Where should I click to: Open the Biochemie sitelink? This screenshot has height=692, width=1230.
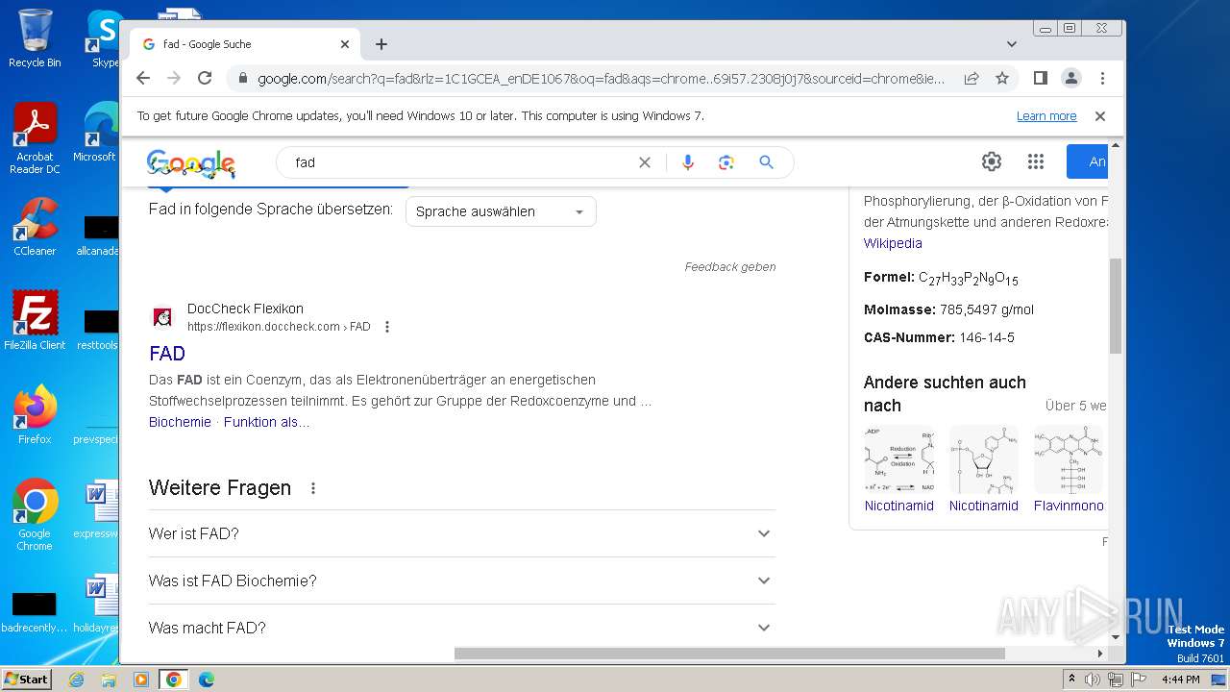pos(180,422)
